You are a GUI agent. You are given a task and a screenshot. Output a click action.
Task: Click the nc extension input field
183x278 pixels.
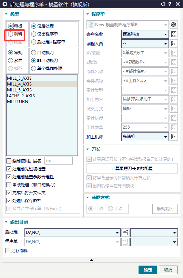click(x=59, y=161)
